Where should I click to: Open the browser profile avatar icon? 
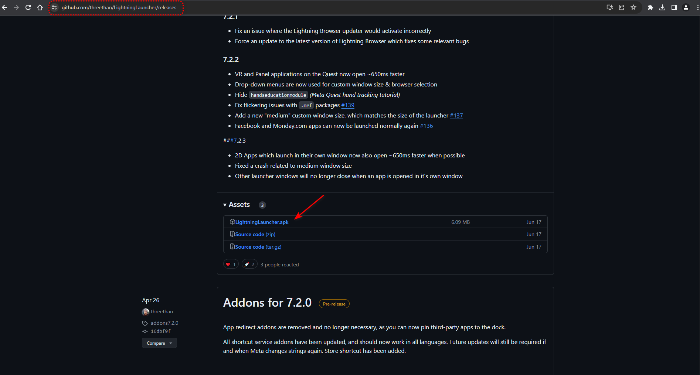[686, 7]
